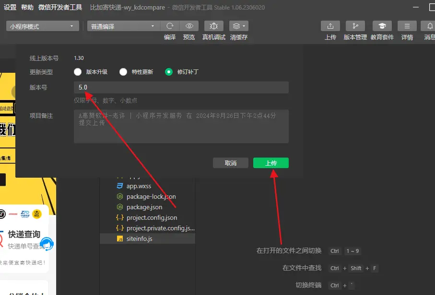Open the 帮助 menu

tap(27, 8)
